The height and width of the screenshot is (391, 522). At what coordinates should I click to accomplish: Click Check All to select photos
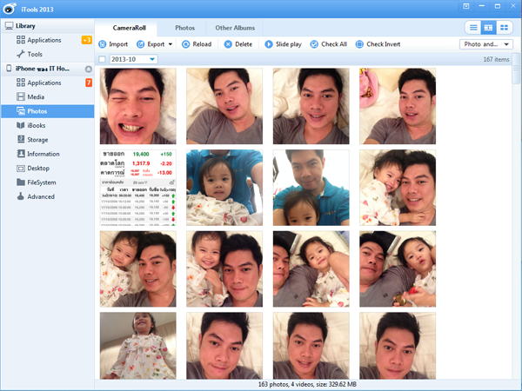tap(328, 43)
